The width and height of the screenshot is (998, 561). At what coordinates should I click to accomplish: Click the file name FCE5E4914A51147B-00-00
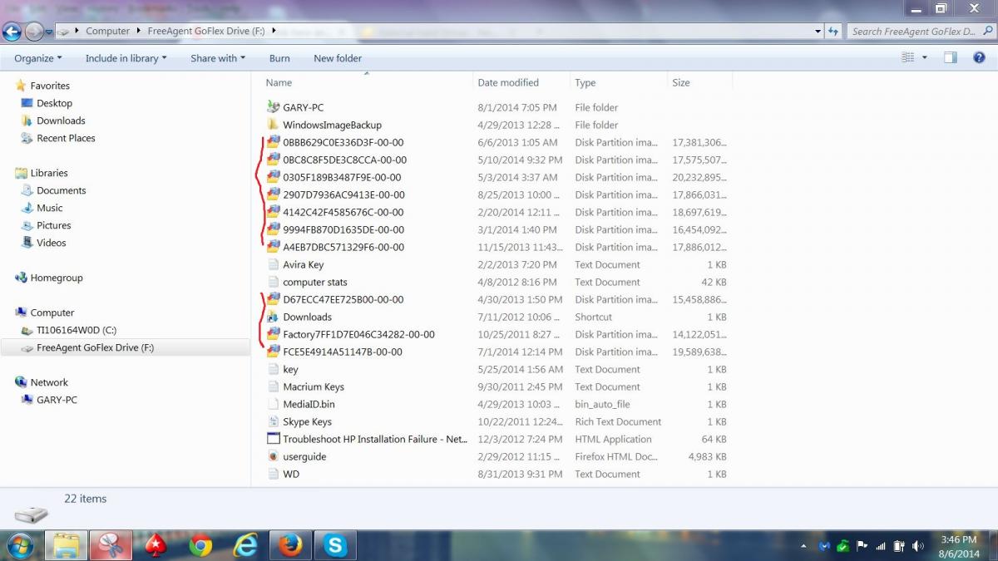pyautogui.click(x=343, y=352)
